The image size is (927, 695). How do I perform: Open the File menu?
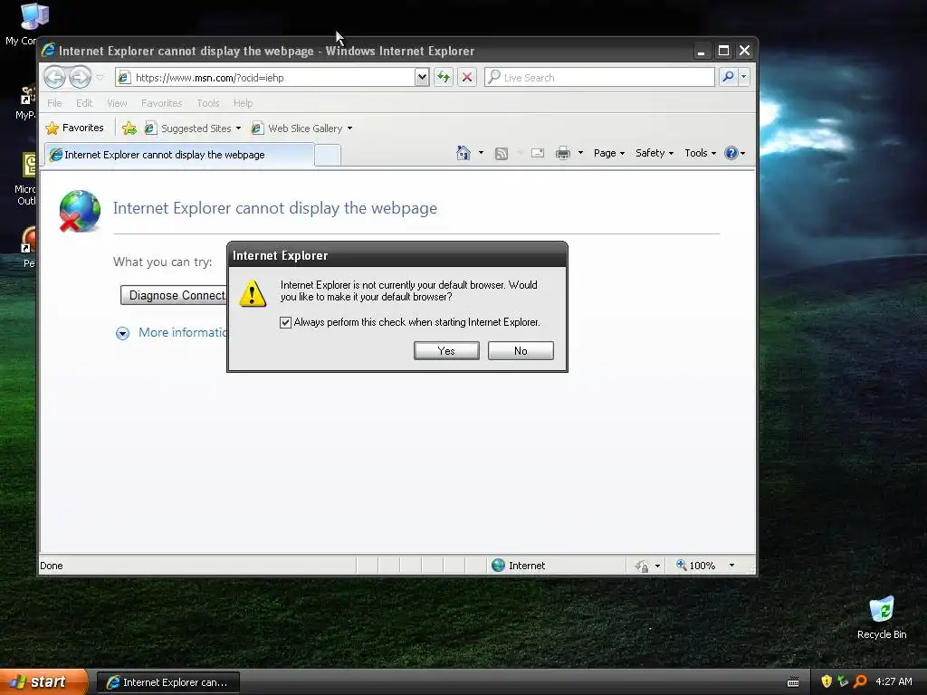coord(54,103)
